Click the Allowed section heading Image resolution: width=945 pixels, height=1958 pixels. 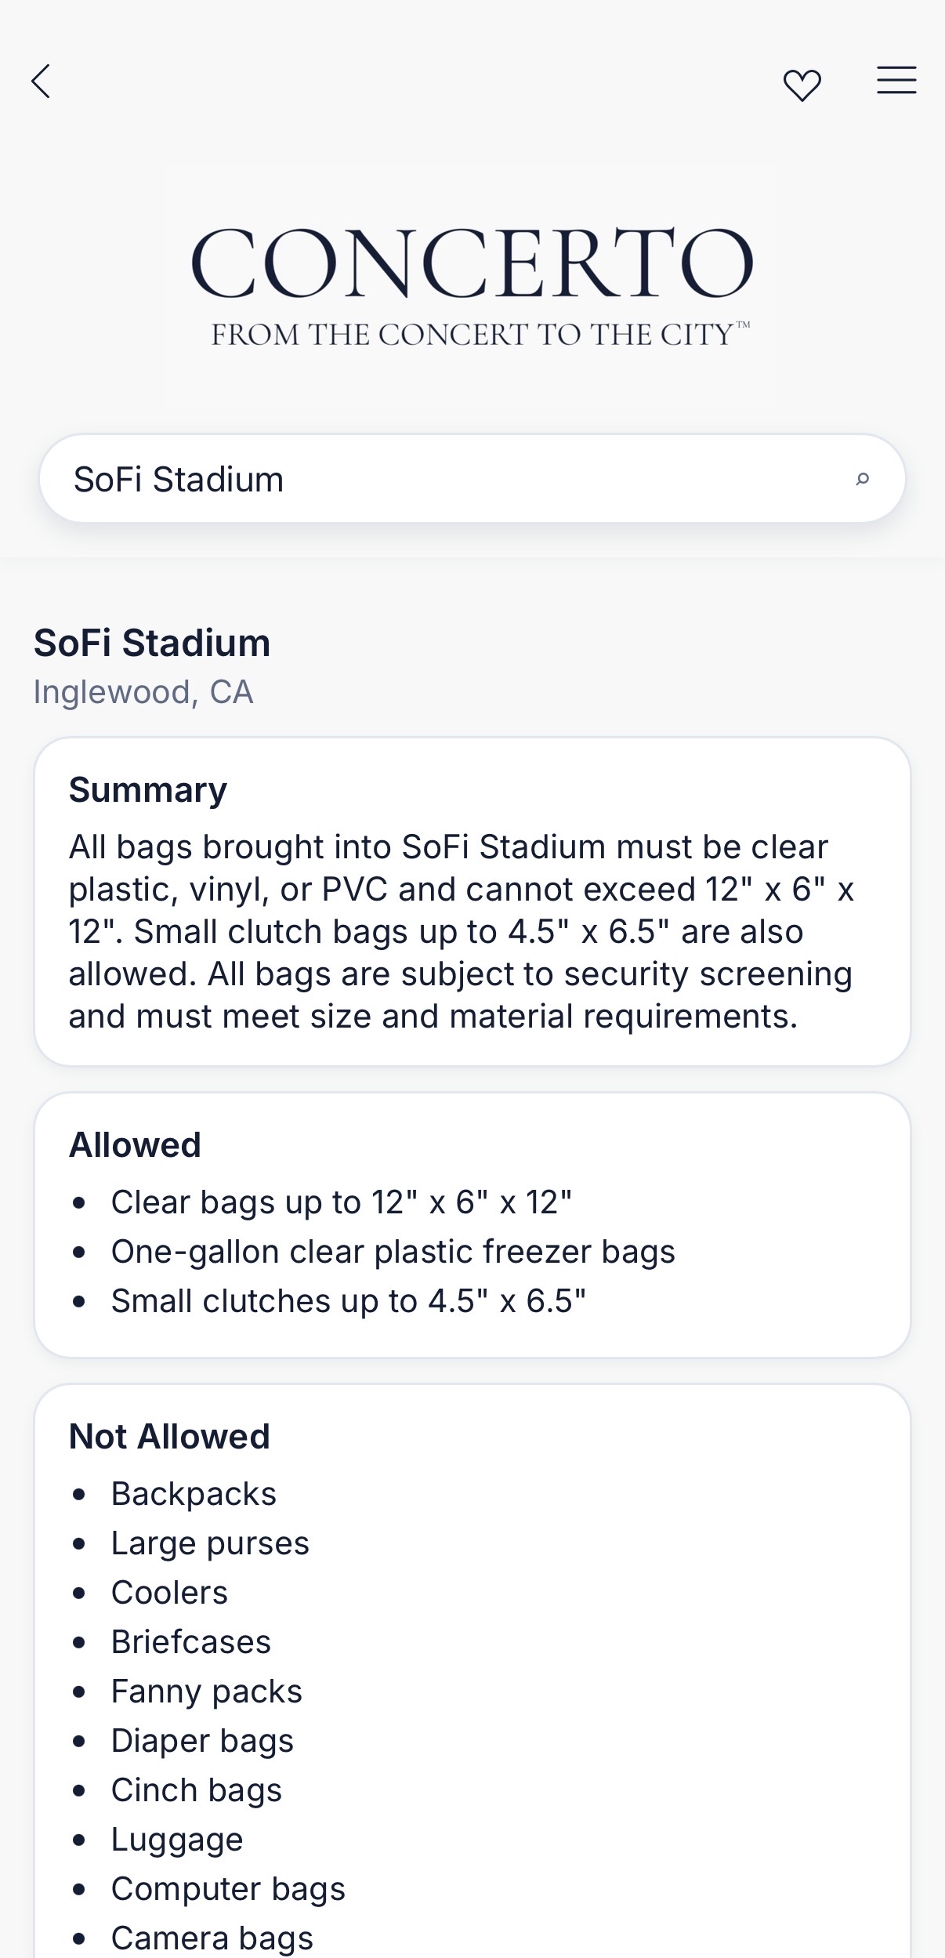(135, 1145)
